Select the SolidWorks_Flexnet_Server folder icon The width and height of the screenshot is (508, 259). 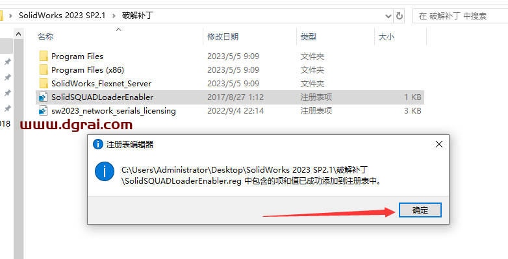pyautogui.click(x=44, y=84)
